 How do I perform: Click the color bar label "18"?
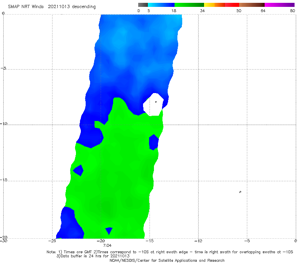pos(174,11)
